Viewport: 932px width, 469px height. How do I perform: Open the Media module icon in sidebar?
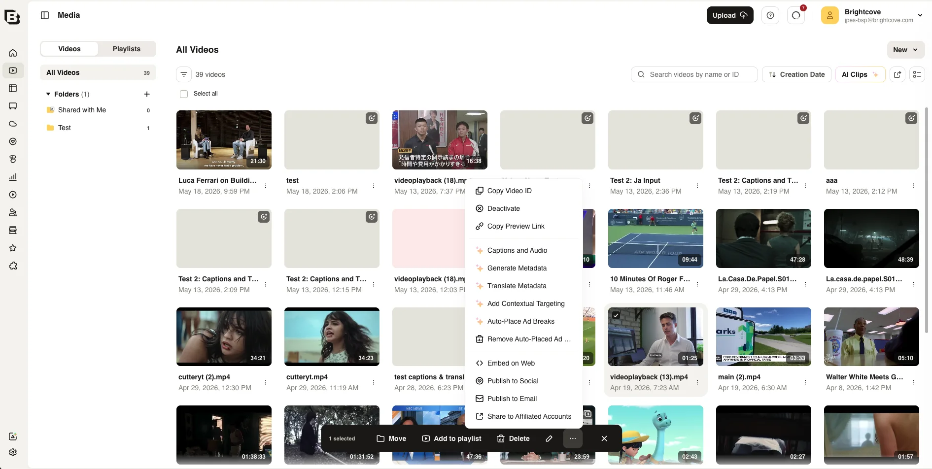click(x=13, y=70)
